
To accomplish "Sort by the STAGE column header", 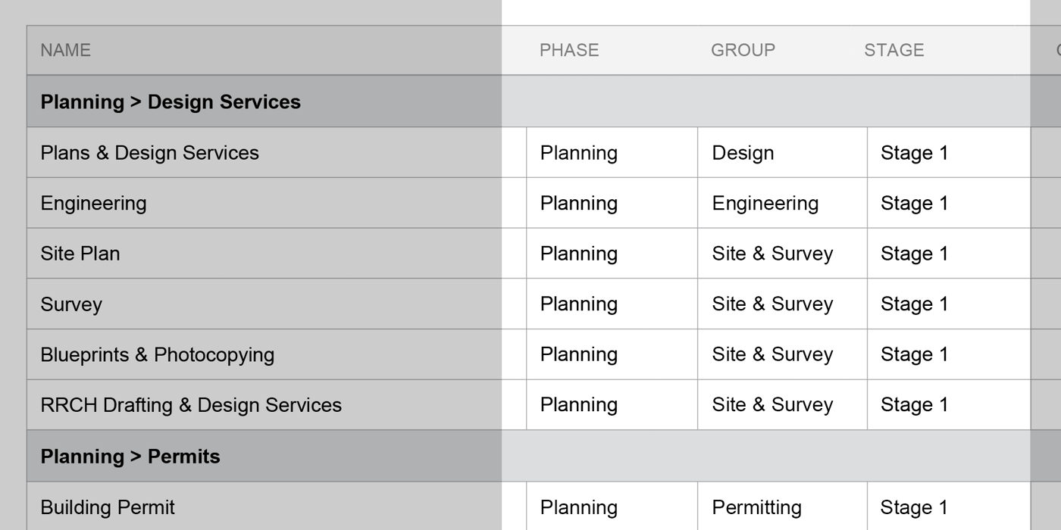I will pyautogui.click(x=894, y=50).
